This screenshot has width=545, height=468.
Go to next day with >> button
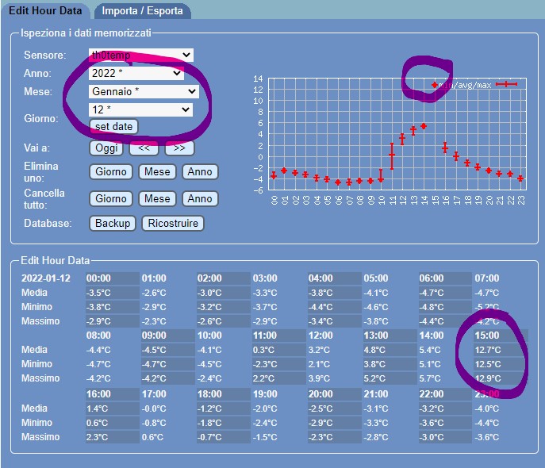[179, 148]
